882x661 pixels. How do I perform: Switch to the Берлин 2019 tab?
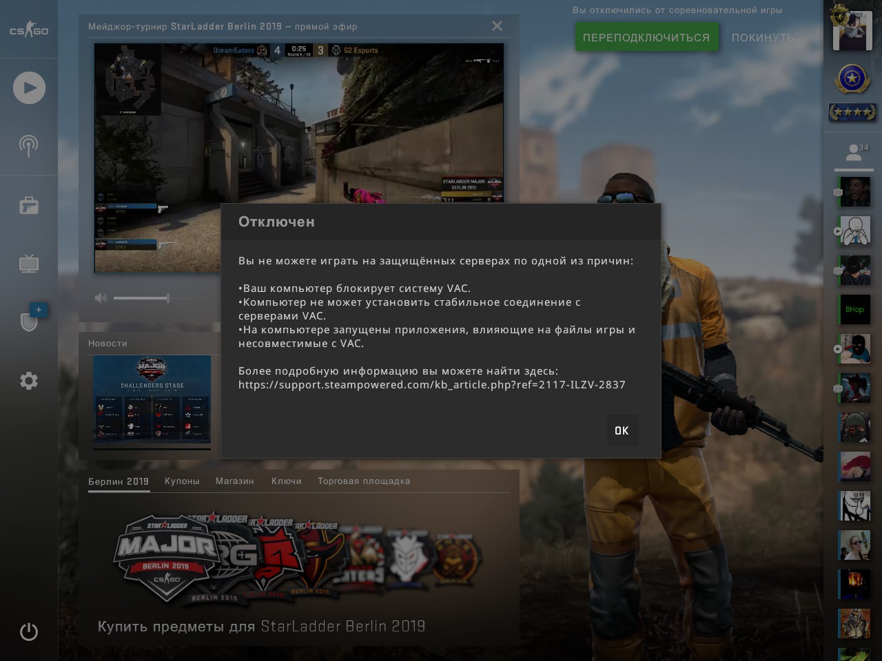[119, 481]
